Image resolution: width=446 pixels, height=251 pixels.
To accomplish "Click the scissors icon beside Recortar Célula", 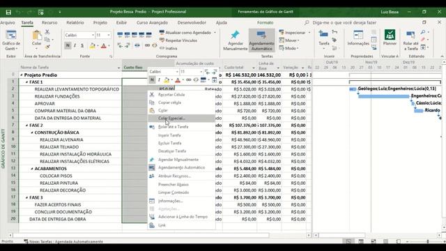I will click(152, 95).
